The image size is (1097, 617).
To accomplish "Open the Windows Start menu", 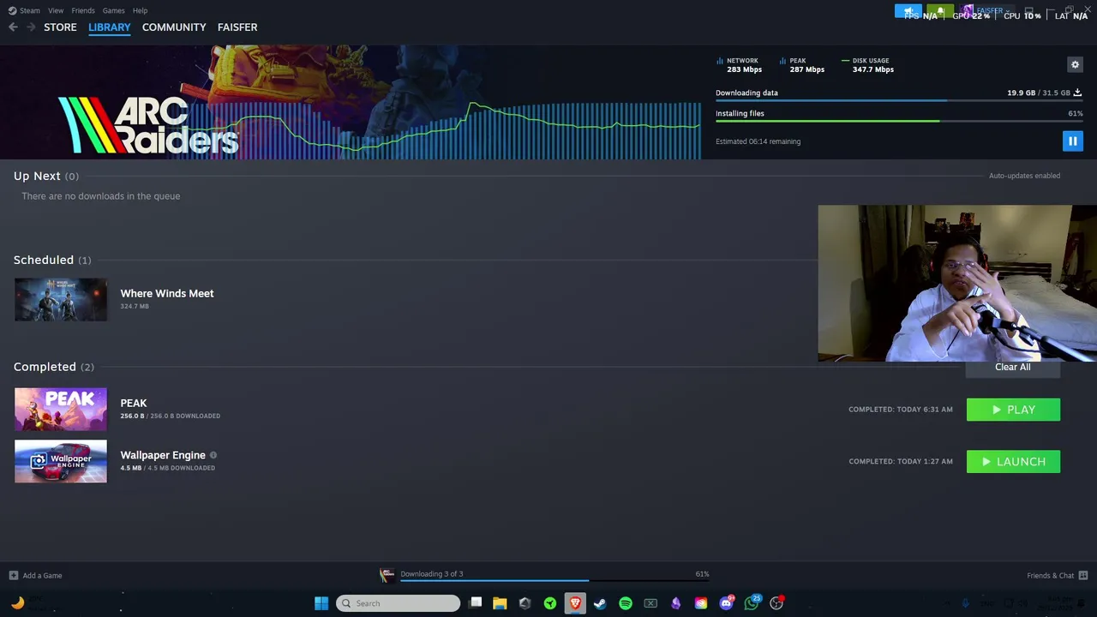I will pos(321,603).
